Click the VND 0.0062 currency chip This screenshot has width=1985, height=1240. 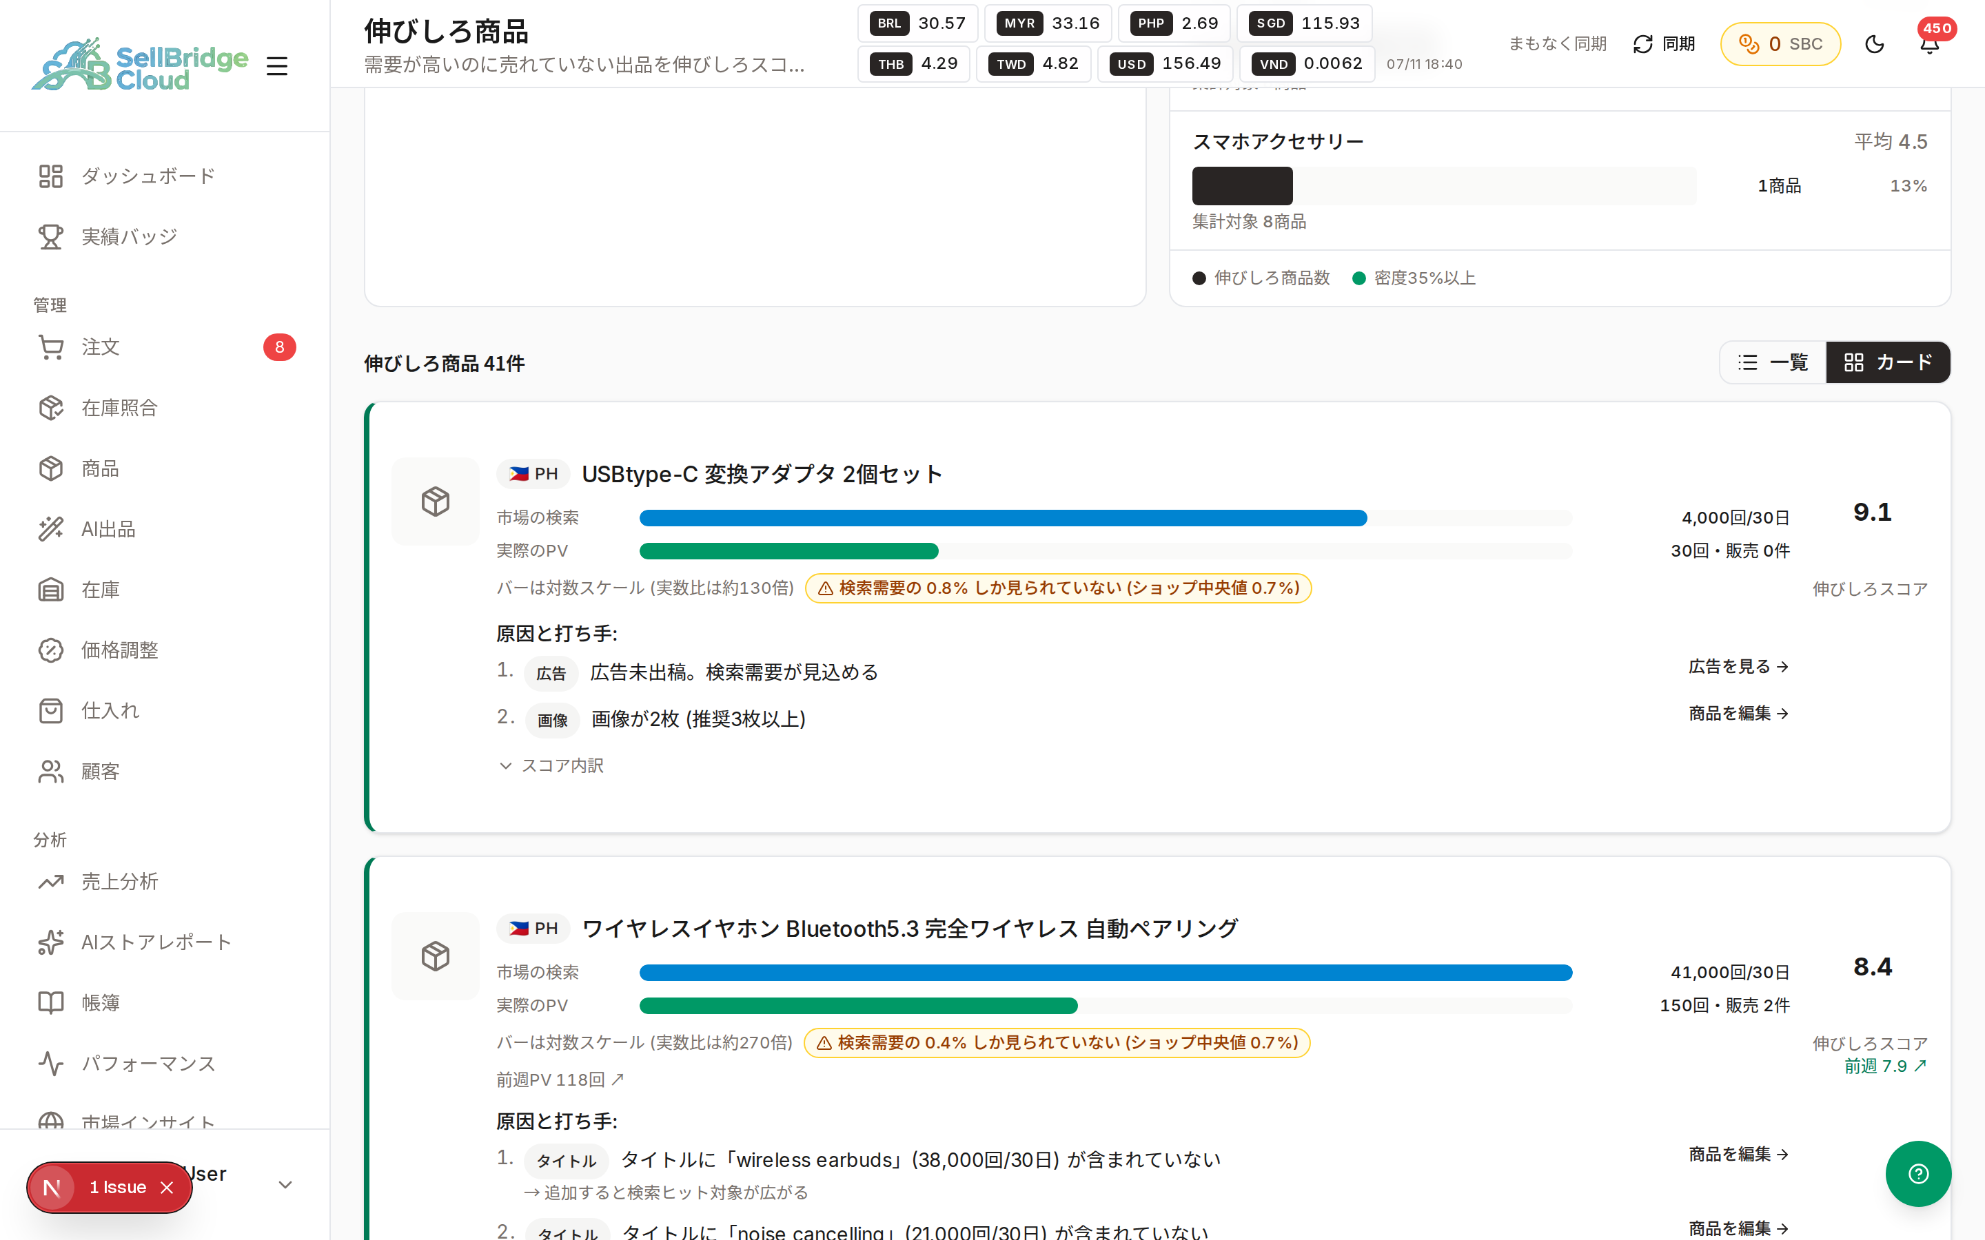point(1307,64)
